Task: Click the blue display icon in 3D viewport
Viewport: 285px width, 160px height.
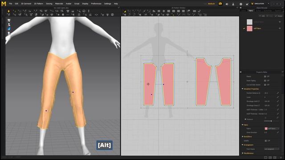Action: pyautogui.click(x=9, y=29)
